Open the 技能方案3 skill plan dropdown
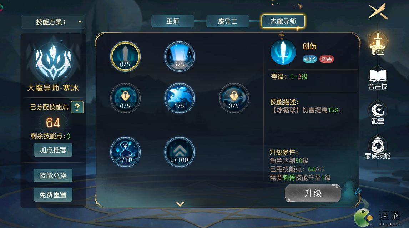Viewport: 409px width, 228px height. coord(53,22)
